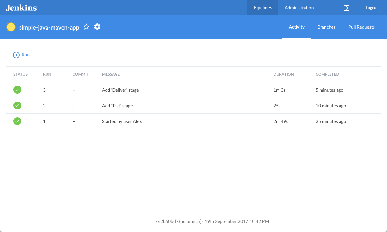
Task: Click the success status icon for run 2
Action: tap(17, 106)
